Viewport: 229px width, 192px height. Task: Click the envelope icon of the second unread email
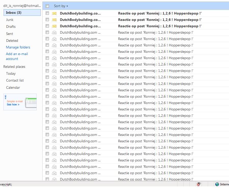pos(54,20)
